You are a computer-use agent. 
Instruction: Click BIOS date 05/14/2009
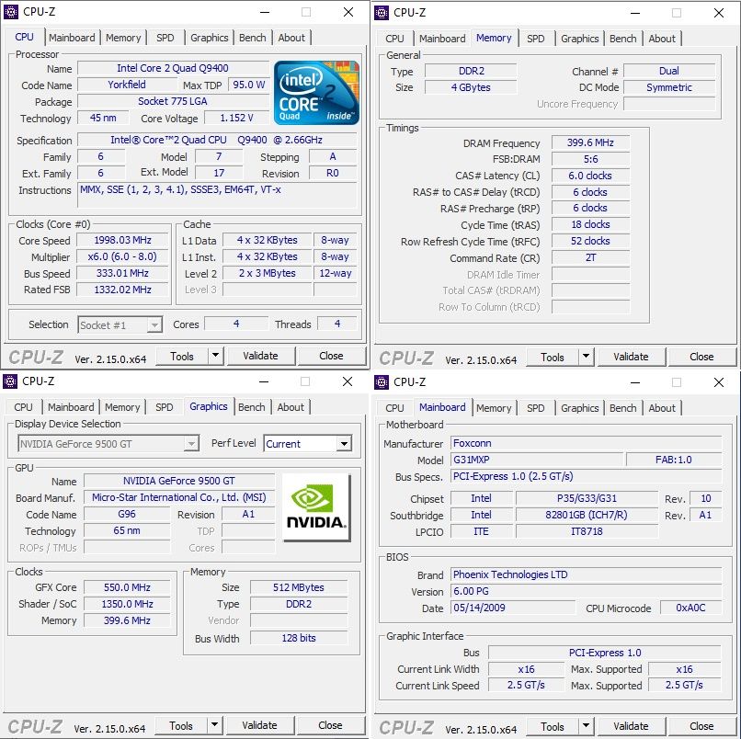click(x=513, y=608)
